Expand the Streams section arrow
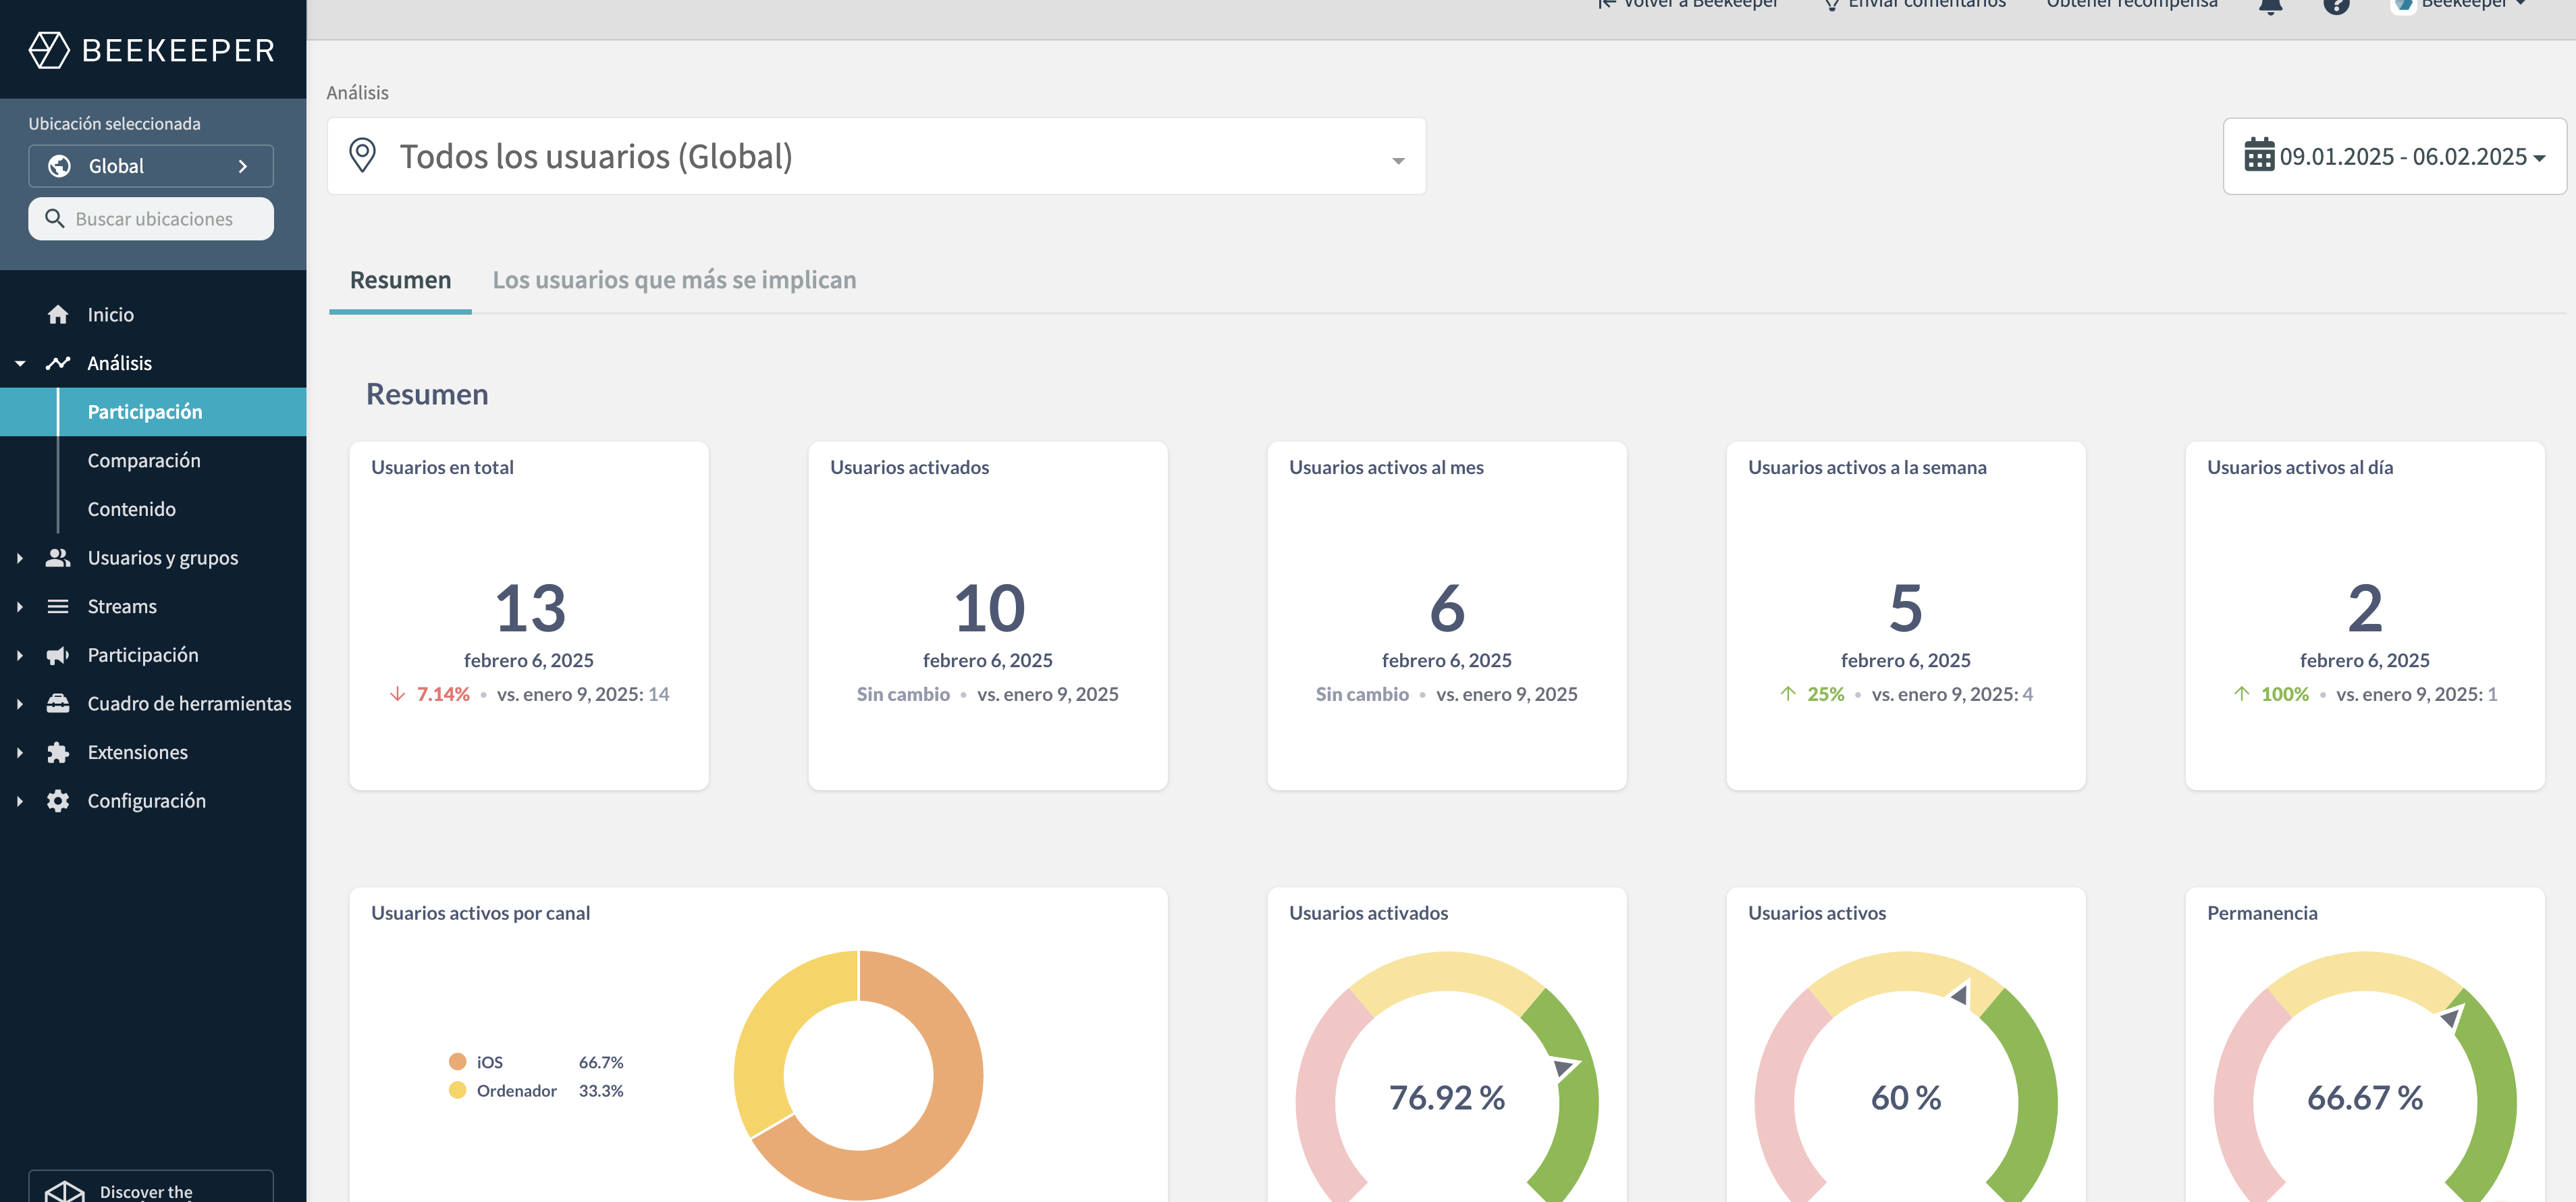The width and height of the screenshot is (2576, 1202). (20, 606)
